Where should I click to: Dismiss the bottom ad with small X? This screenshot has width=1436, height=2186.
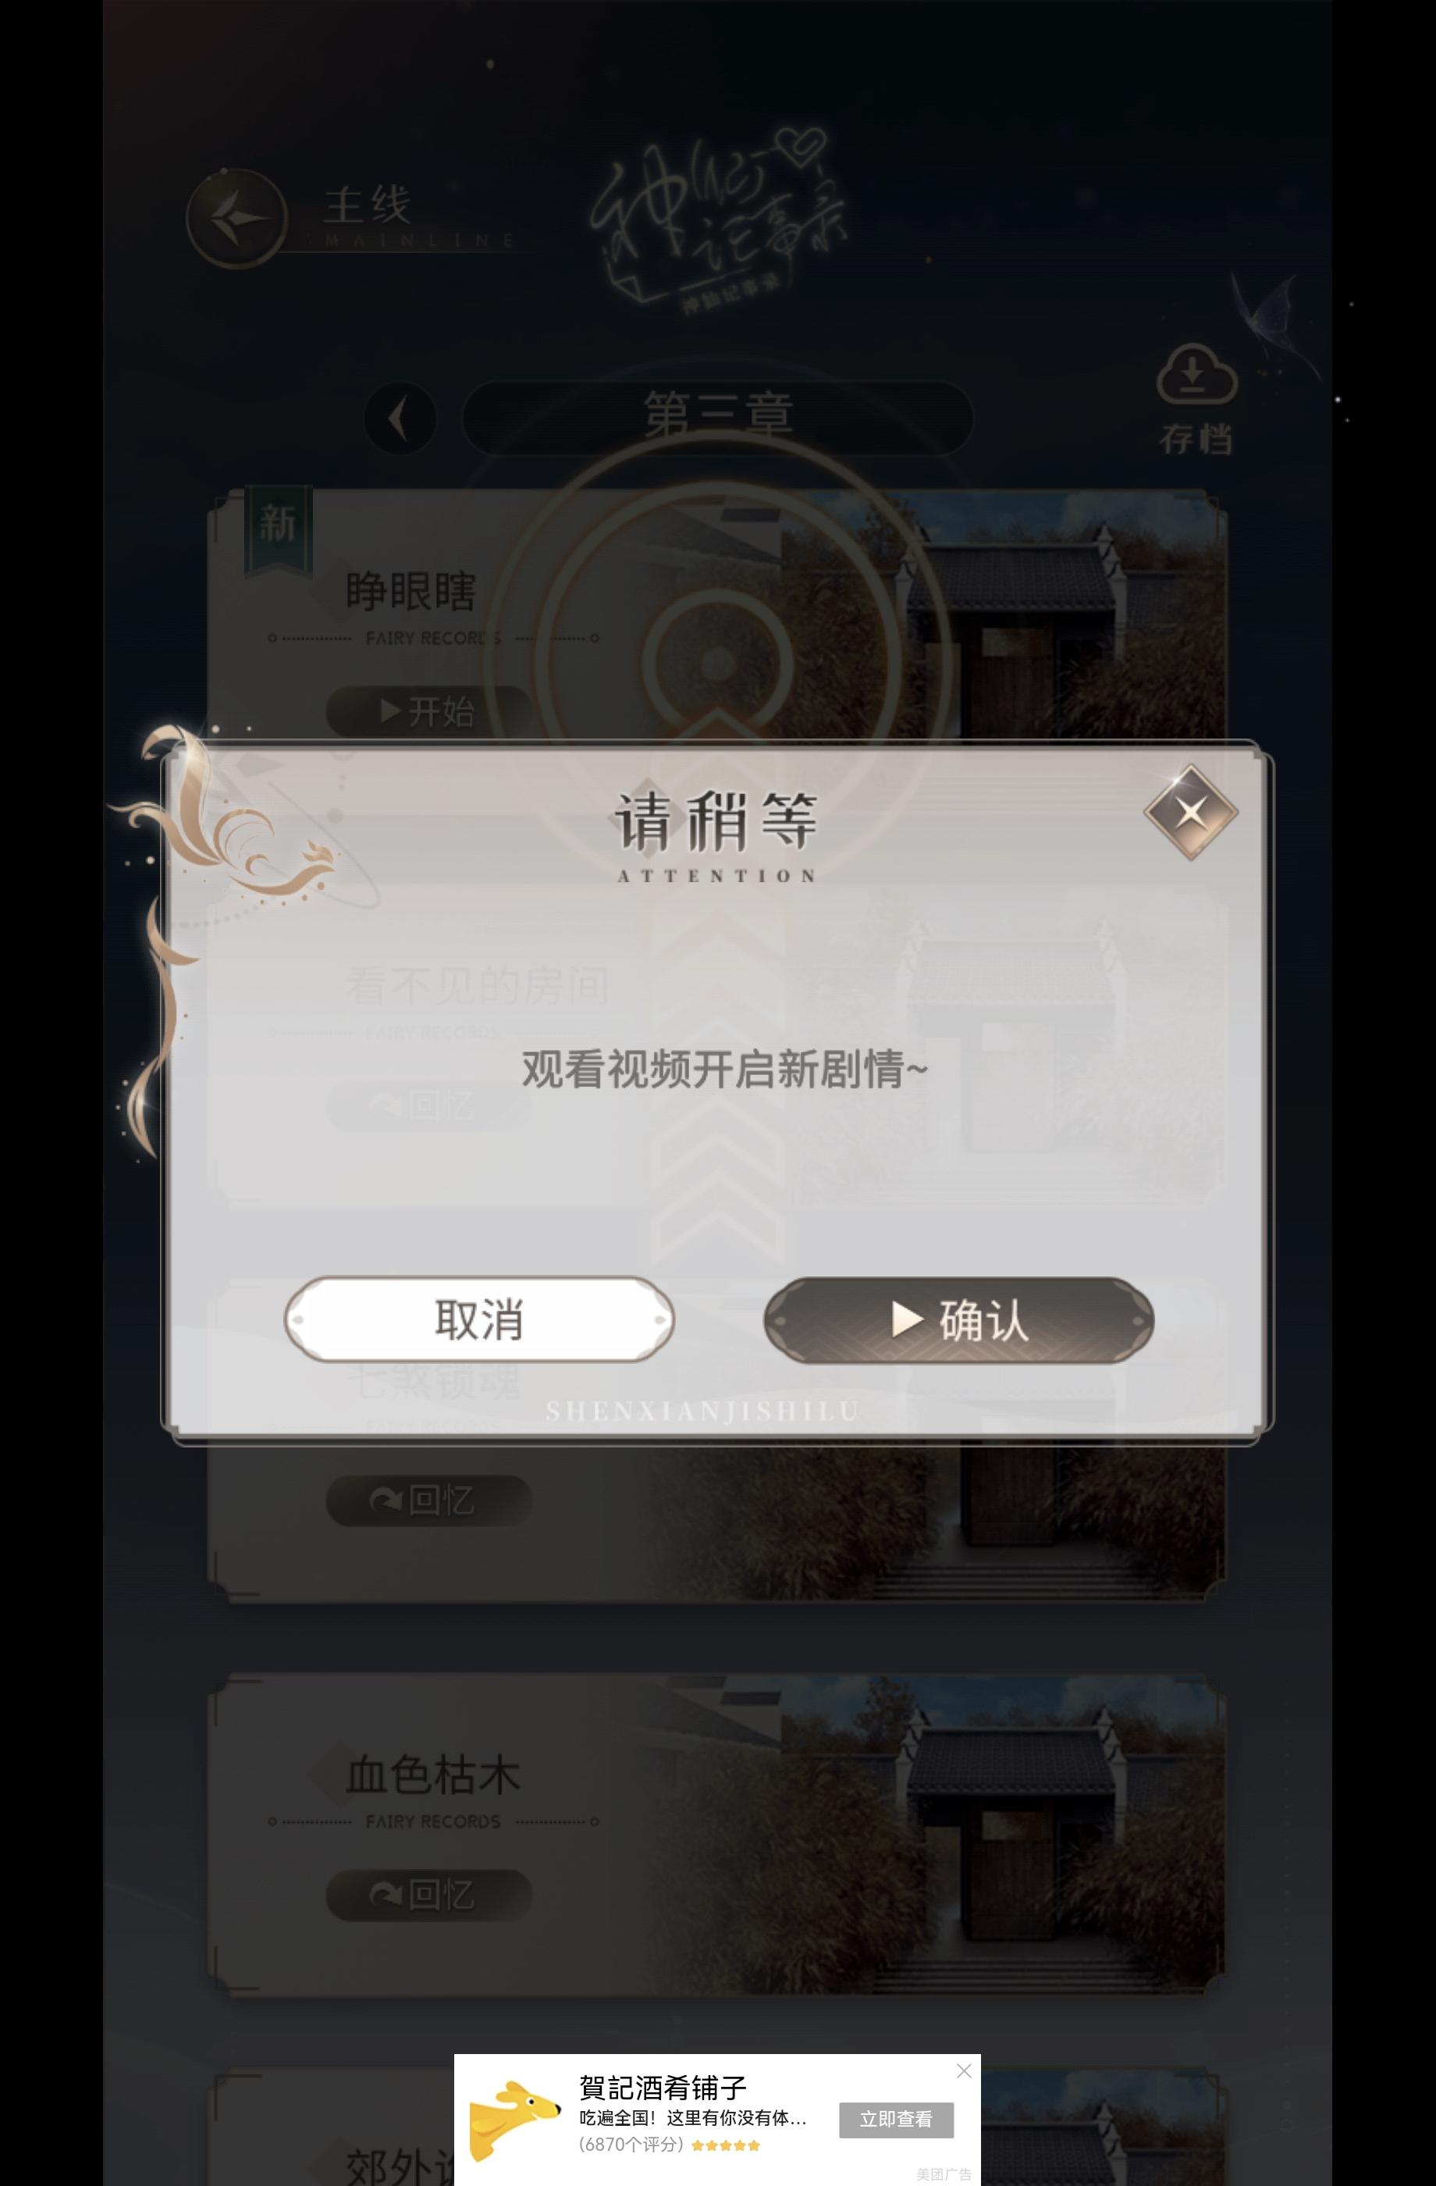(963, 2070)
